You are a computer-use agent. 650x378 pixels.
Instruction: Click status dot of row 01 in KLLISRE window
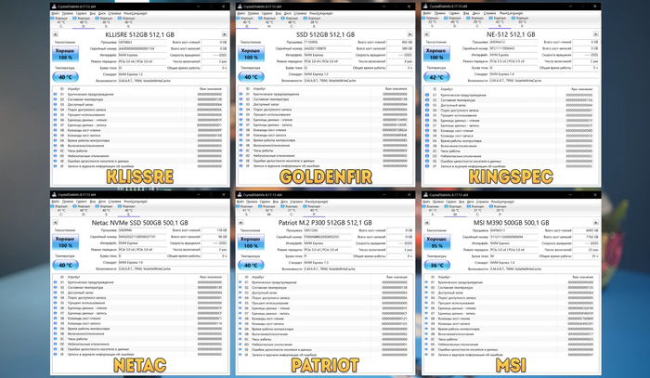(55, 95)
